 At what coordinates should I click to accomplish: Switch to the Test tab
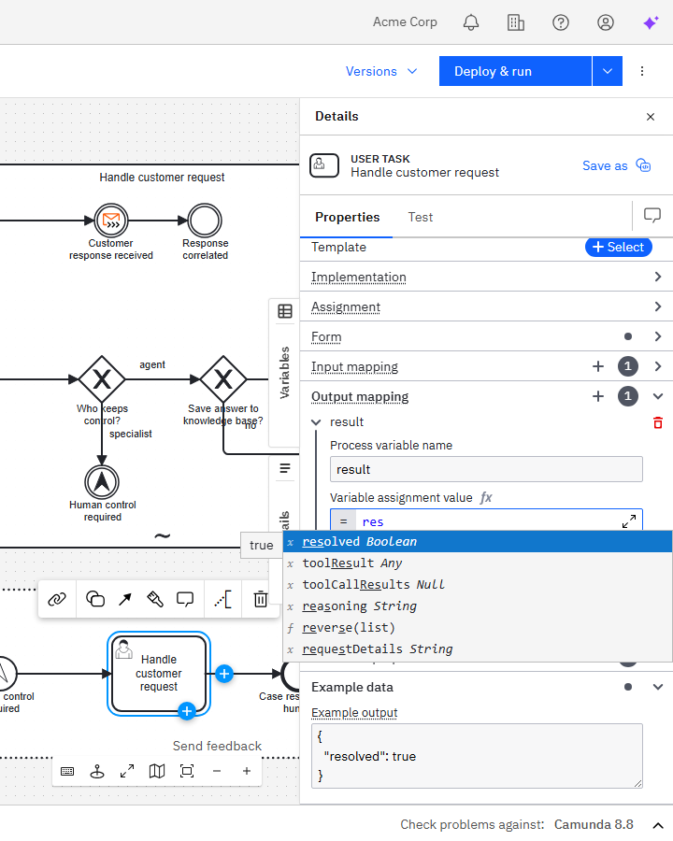[x=421, y=217]
